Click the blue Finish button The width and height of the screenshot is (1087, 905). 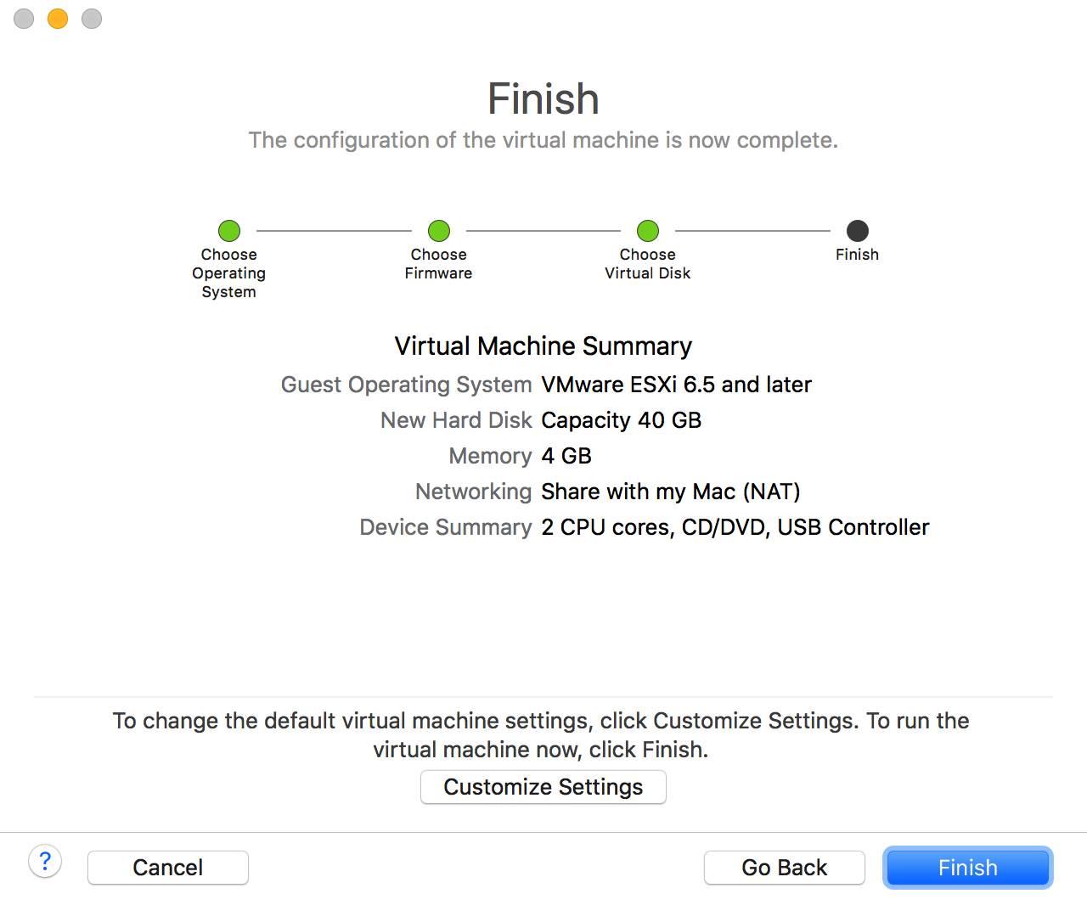[x=967, y=868]
